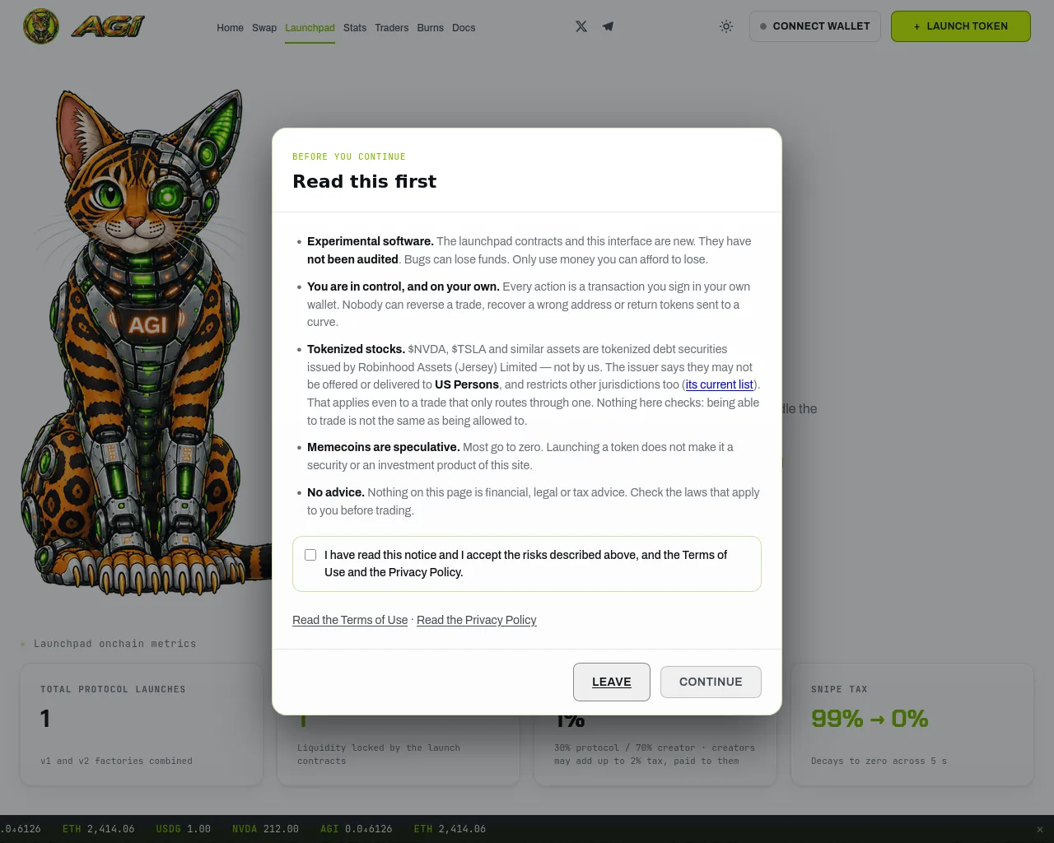The image size is (1054, 843).
Task: Click the Total Protocol Launches card title
Action: (113, 689)
